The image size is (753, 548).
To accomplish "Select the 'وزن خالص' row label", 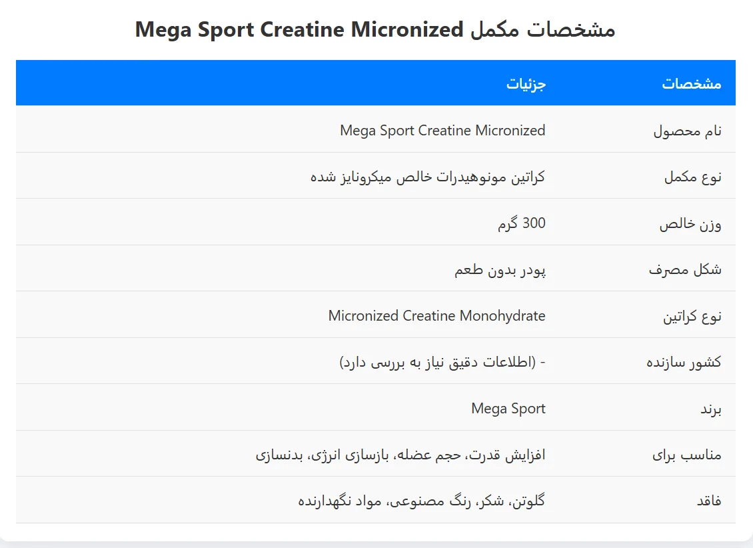I will (690, 223).
